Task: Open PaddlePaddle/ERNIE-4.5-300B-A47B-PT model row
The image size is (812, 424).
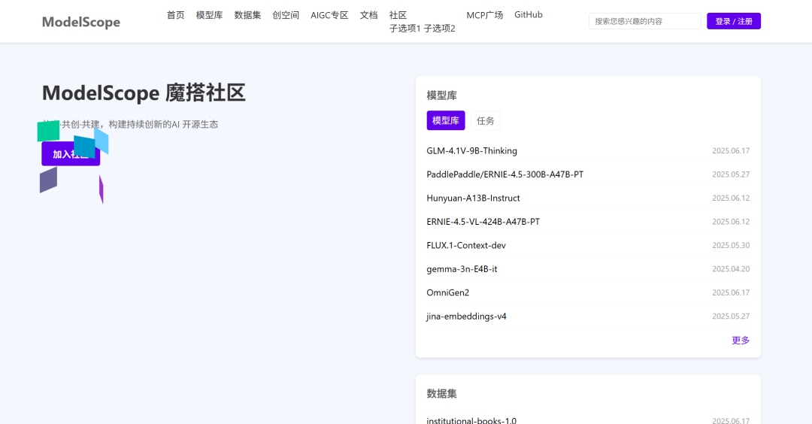Action: click(x=588, y=174)
